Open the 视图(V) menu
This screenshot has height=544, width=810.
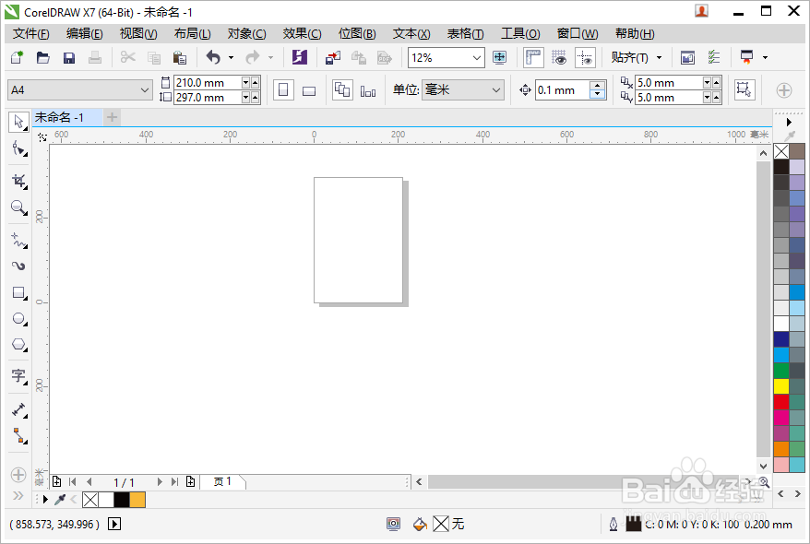[x=138, y=33]
